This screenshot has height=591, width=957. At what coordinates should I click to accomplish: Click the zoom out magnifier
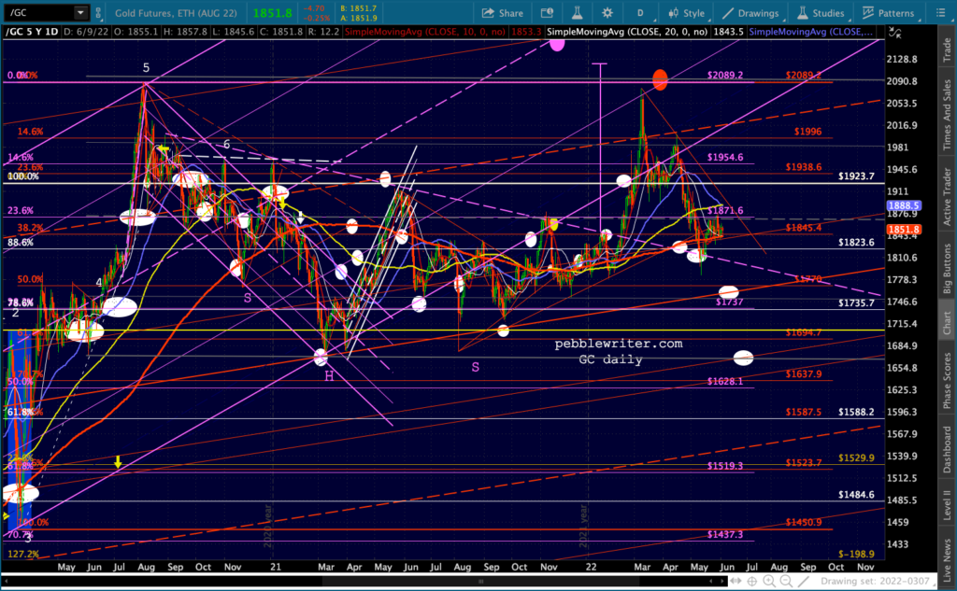[786, 582]
